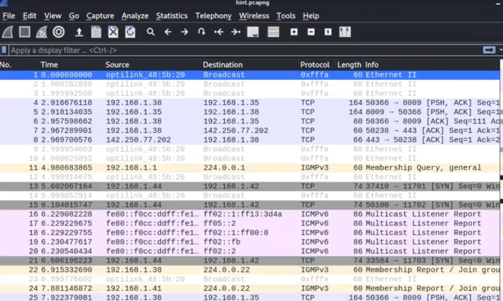Go forward in packet history arrow
This screenshot has width=503, height=301.
(185, 32)
